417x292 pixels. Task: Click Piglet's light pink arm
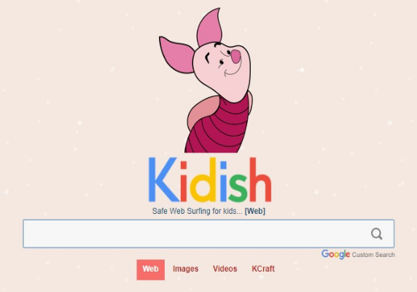(203, 113)
